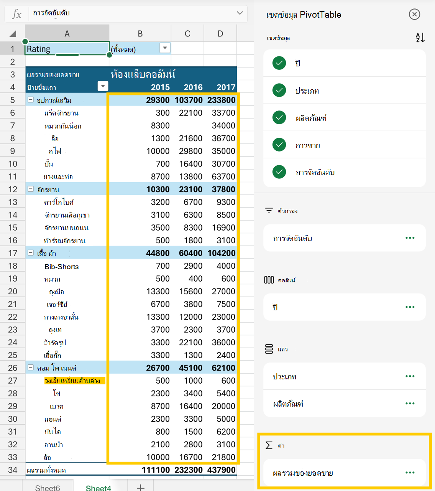Click the คอลัมน์ columns section icon

click(x=269, y=280)
